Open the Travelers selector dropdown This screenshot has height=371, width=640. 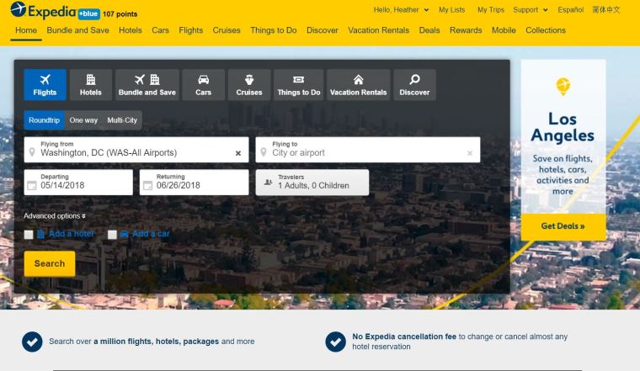click(312, 183)
